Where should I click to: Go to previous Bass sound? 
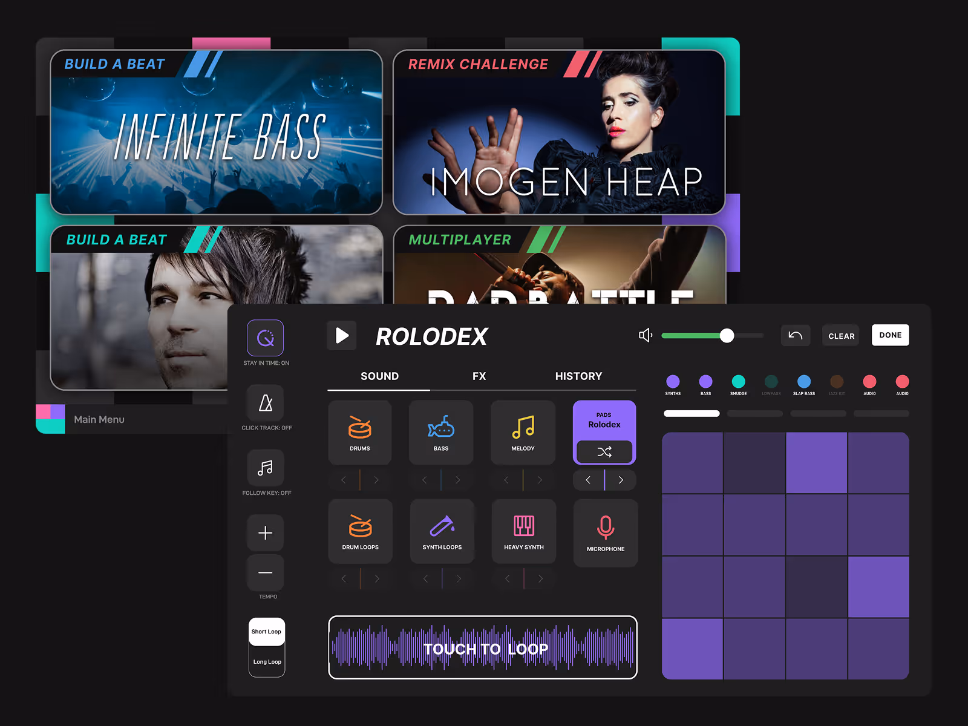(x=425, y=480)
